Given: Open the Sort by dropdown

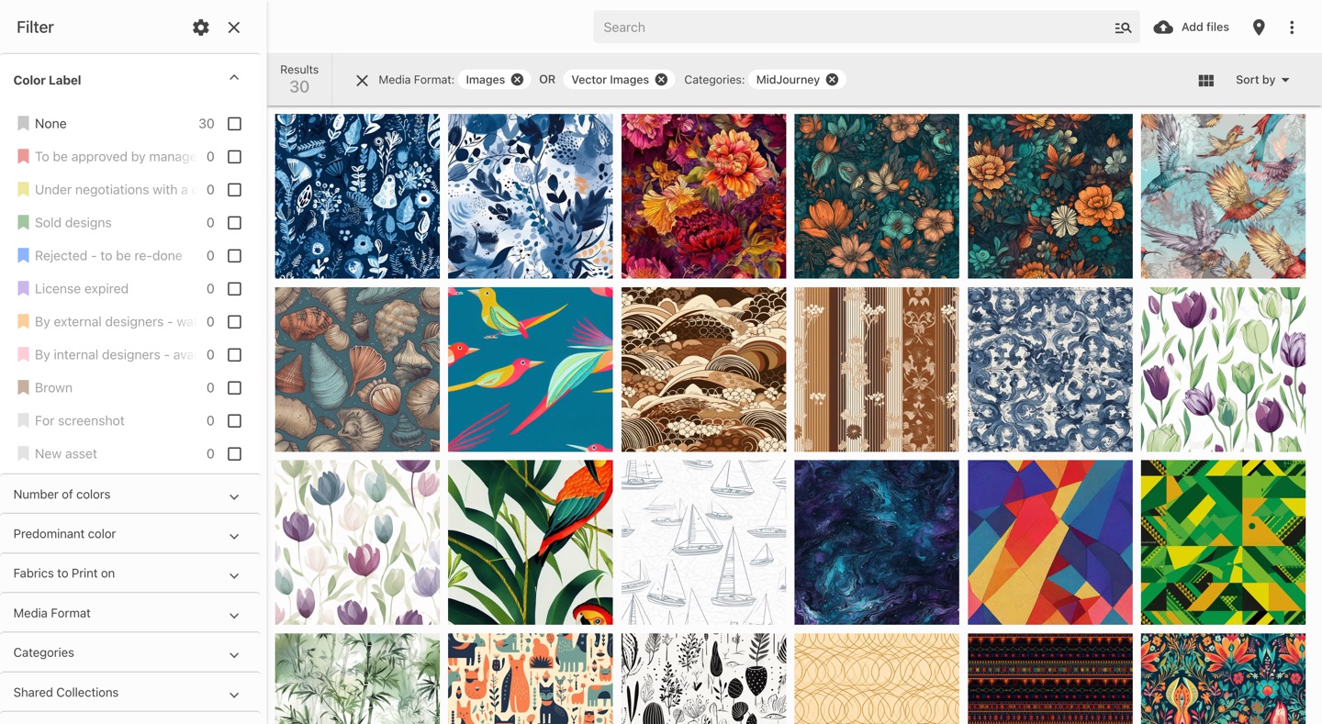Looking at the screenshot, I should click(1262, 80).
